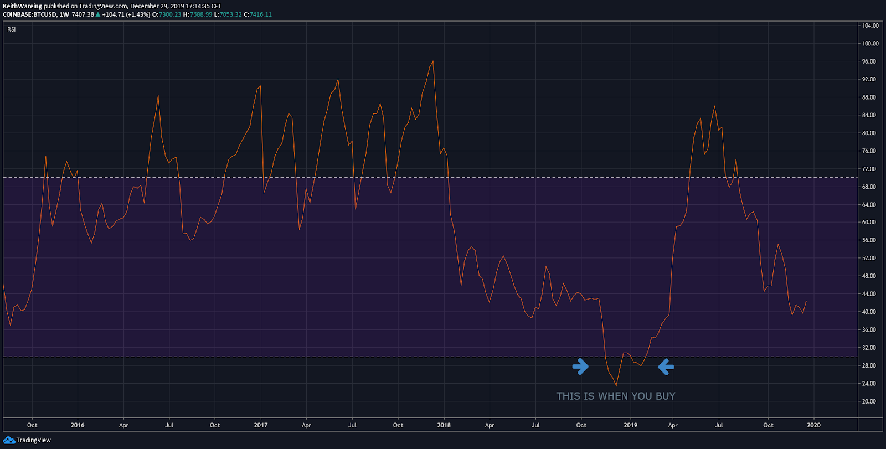The image size is (886, 449).
Task: Click the 48.00 scale value
Action: [x=869, y=276]
